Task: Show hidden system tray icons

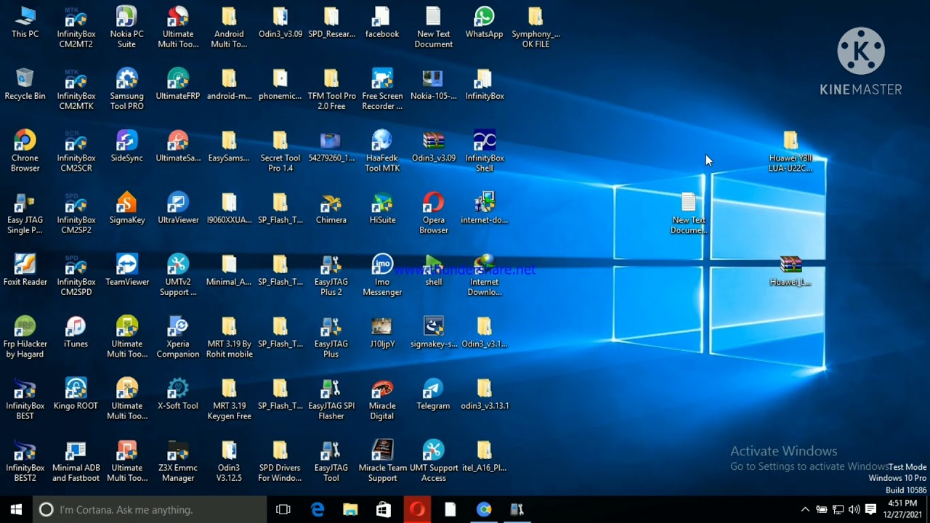Action: pyautogui.click(x=805, y=510)
